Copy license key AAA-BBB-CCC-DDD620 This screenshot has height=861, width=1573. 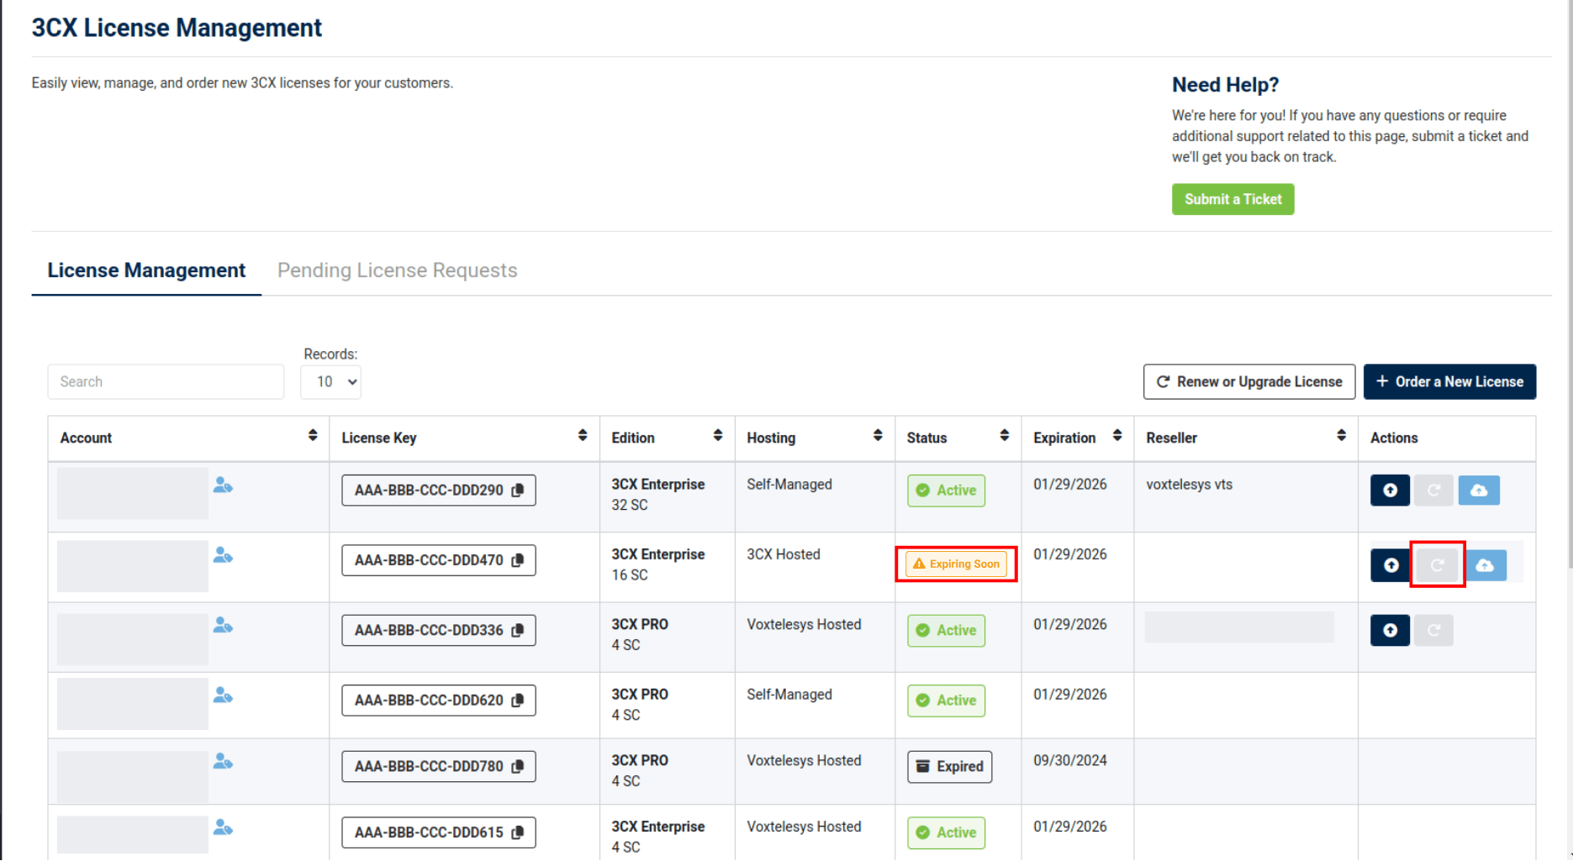pyautogui.click(x=518, y=701)
